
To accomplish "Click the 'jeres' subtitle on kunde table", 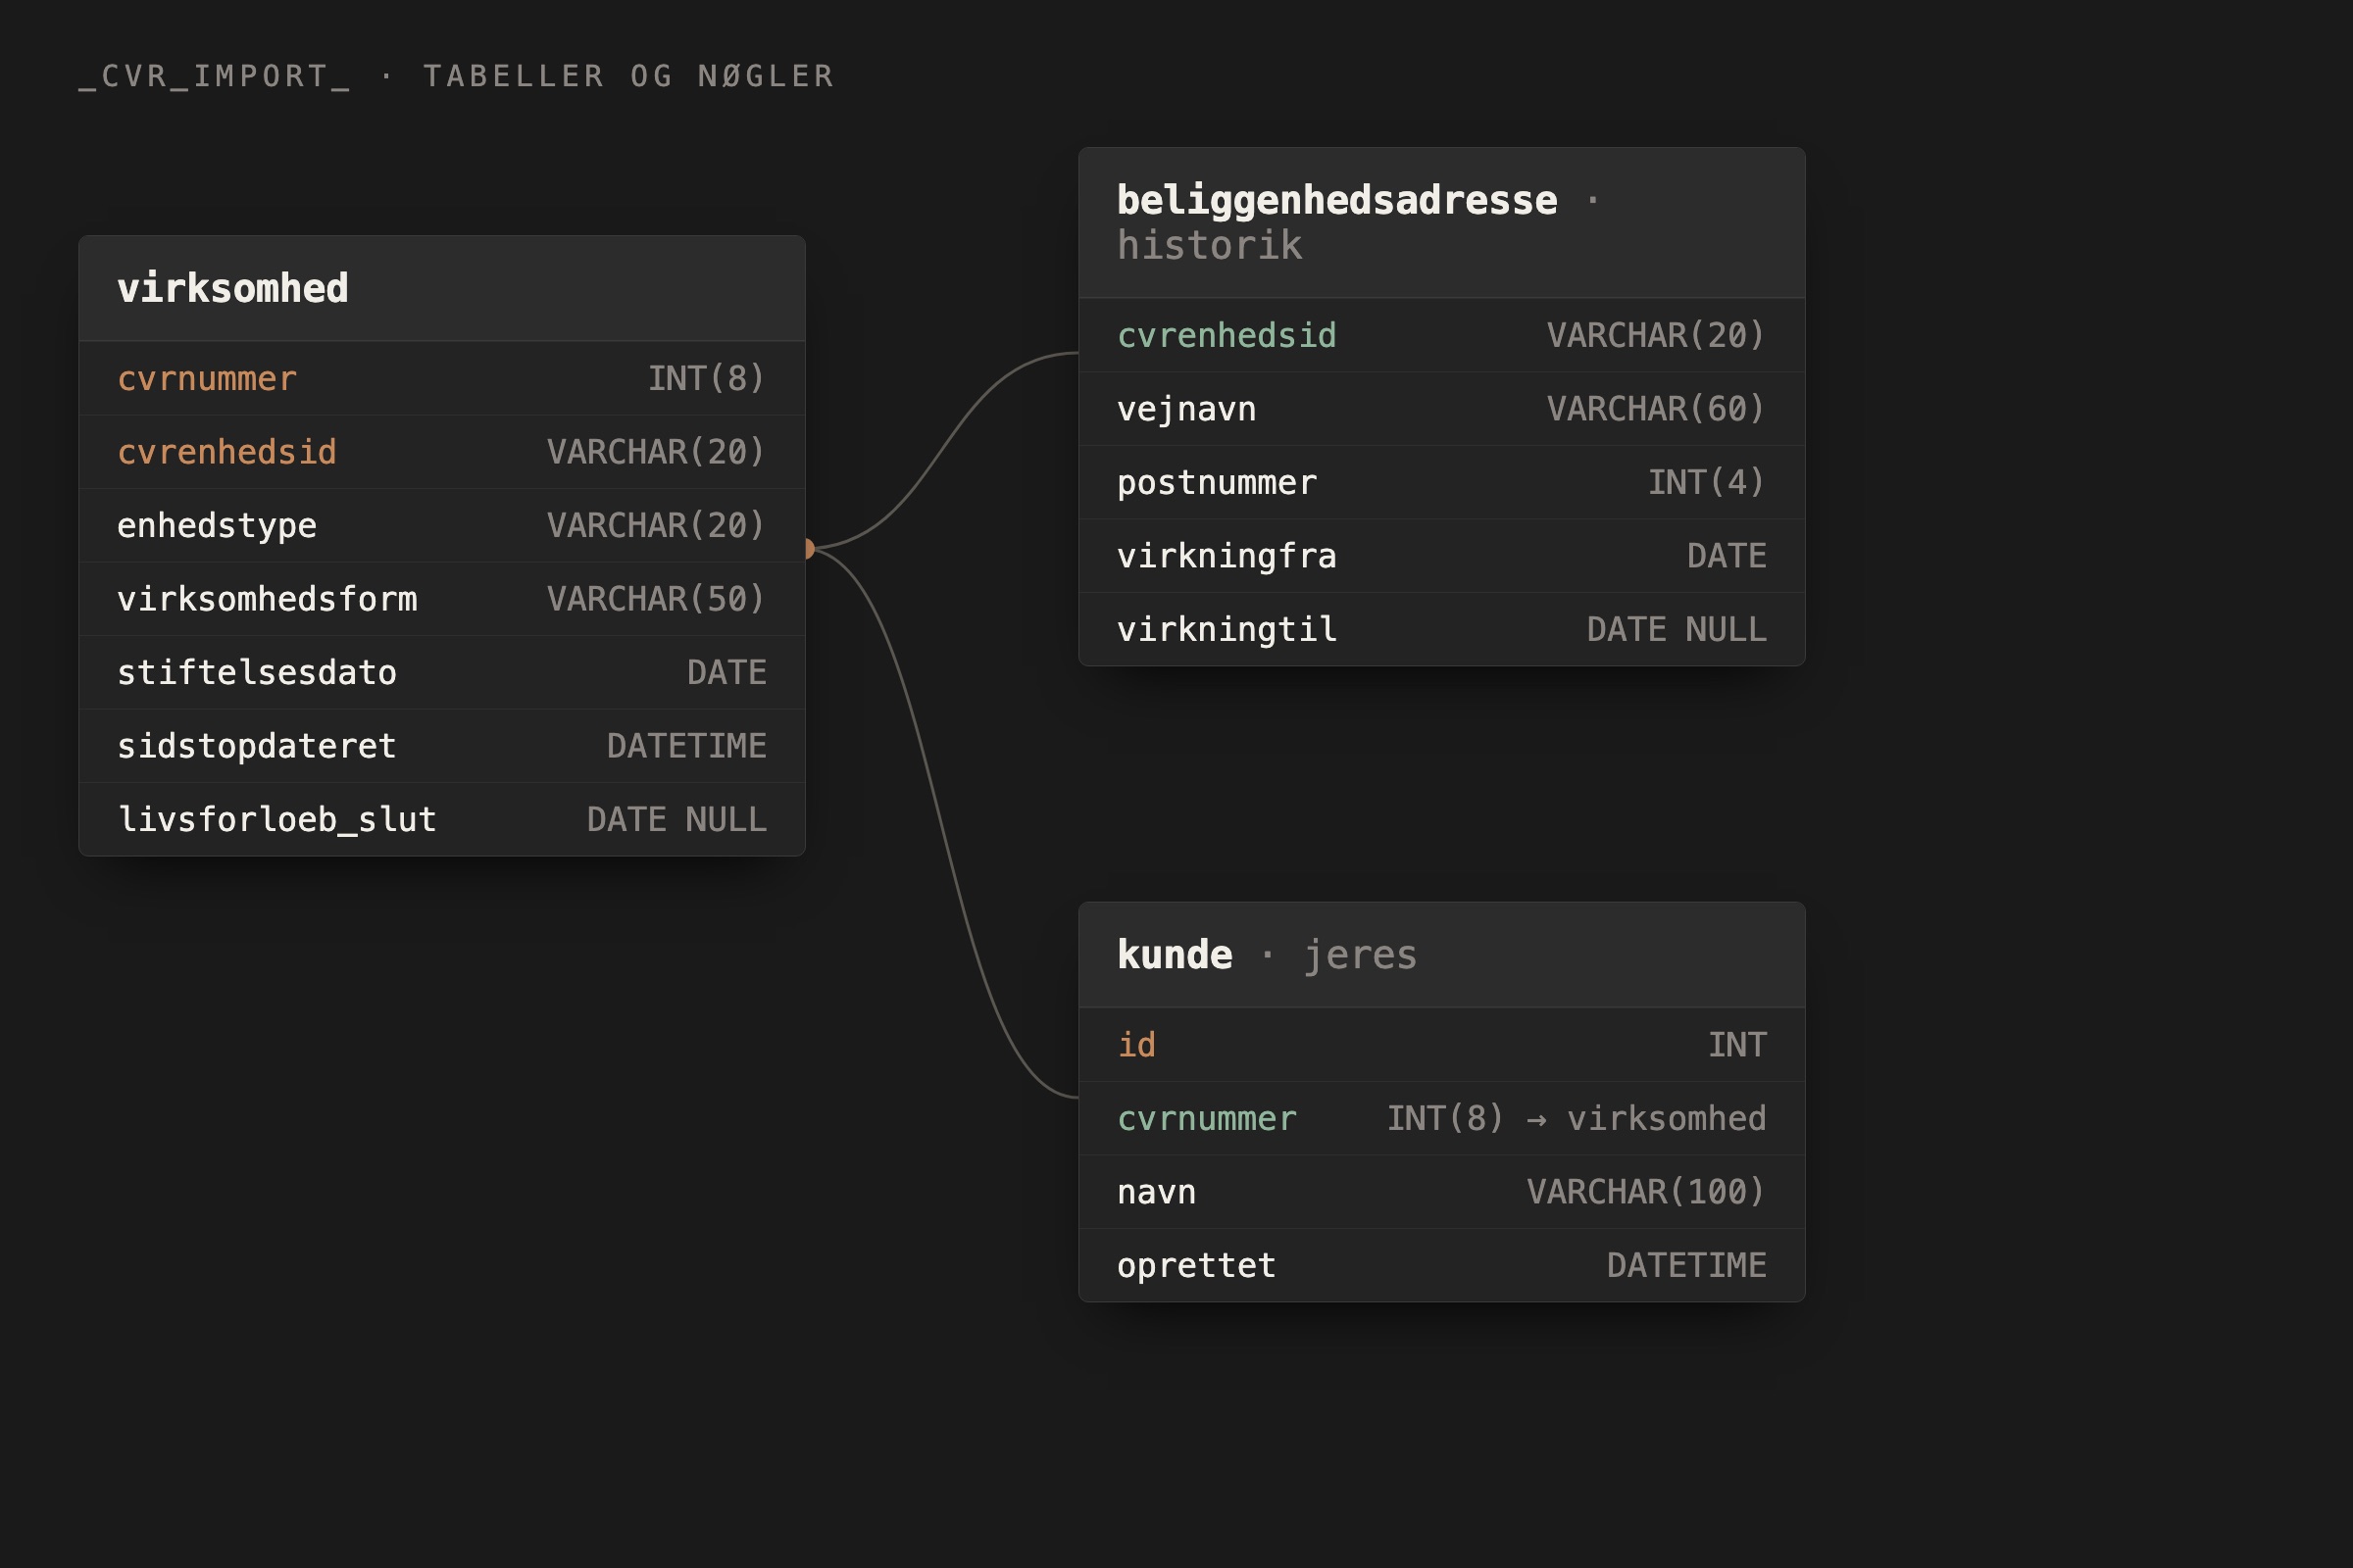I will [1361, 955].
